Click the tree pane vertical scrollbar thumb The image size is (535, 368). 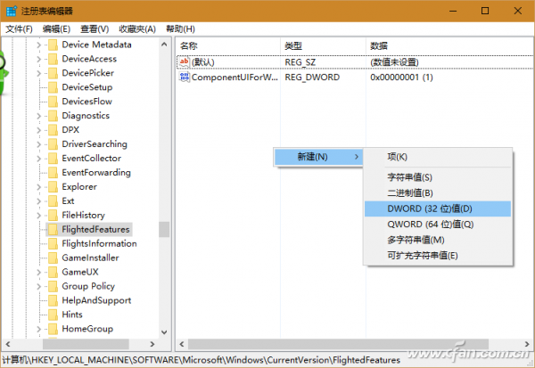pyautogui.click(x=164, y=229)
